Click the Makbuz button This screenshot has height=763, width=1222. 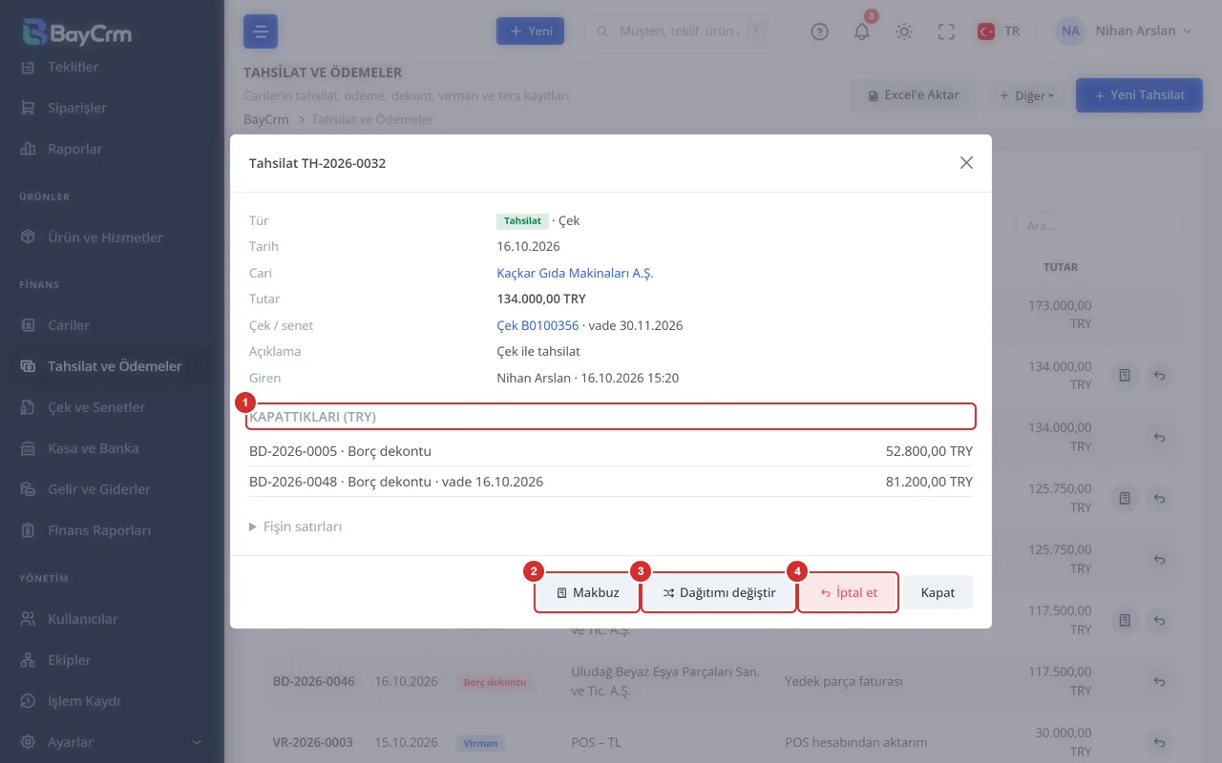pyautogui.click(x=587, y=592)
